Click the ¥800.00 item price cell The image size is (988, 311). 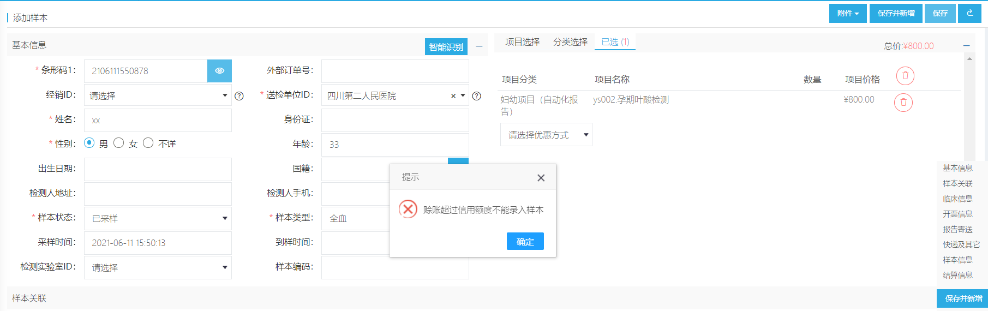coord(859,99)
